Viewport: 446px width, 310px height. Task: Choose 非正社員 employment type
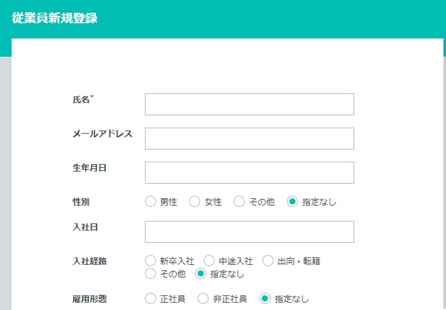click(203, 299)
